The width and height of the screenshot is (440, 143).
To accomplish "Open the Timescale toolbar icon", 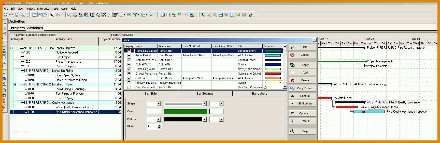I will pos(129,15).
